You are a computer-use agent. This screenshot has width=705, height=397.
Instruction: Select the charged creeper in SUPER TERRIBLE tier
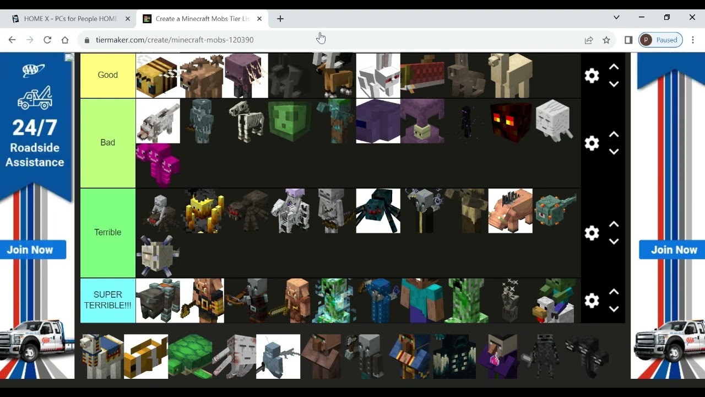[334, 301]
